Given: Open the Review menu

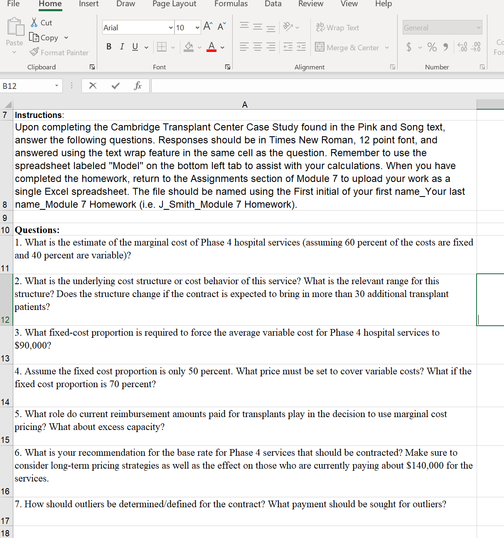Looking at the screenshot, I should pyautogui.click(x=310, y=4).
